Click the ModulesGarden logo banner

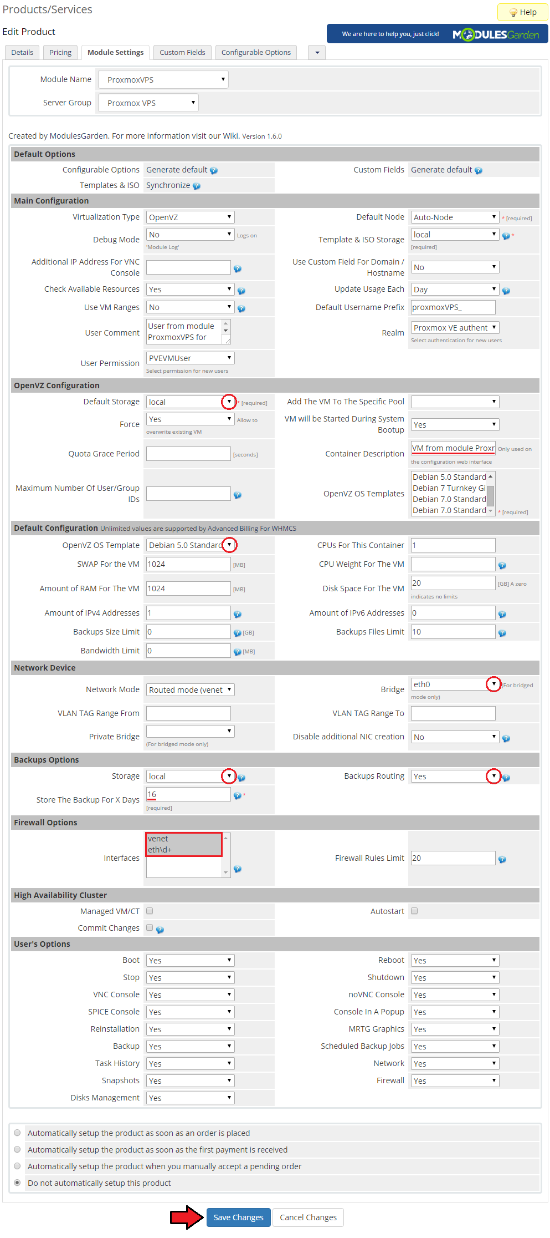pos(438,34)
